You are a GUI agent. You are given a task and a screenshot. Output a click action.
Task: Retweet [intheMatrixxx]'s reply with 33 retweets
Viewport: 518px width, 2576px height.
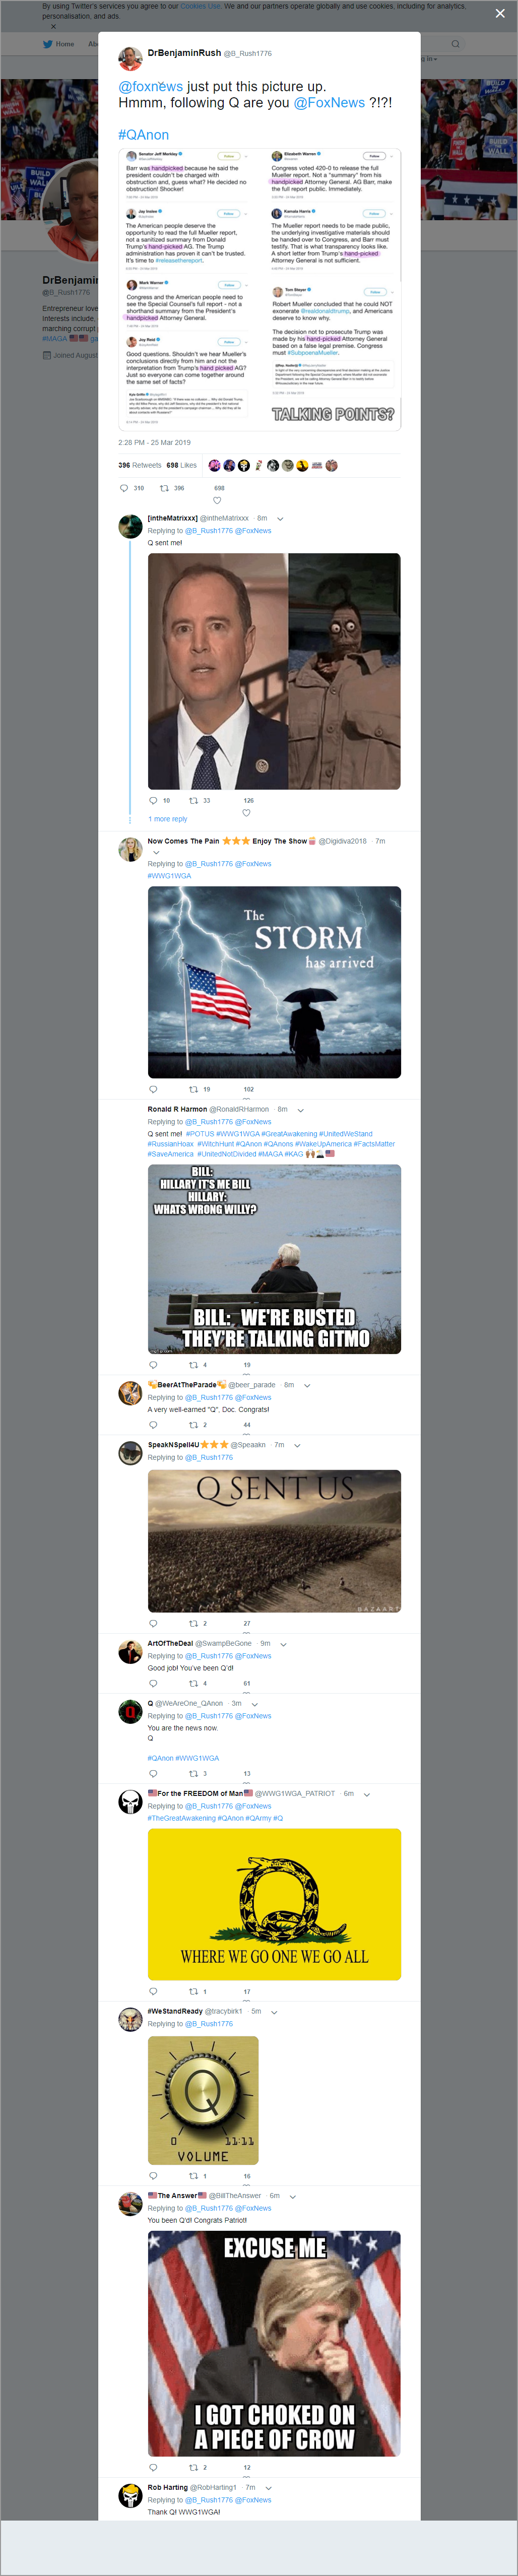coord(193,800)
